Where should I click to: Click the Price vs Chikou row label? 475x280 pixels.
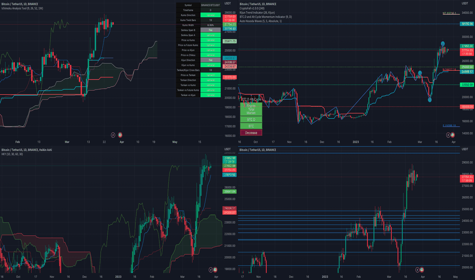pyautogui.click(x=188, y=55)
